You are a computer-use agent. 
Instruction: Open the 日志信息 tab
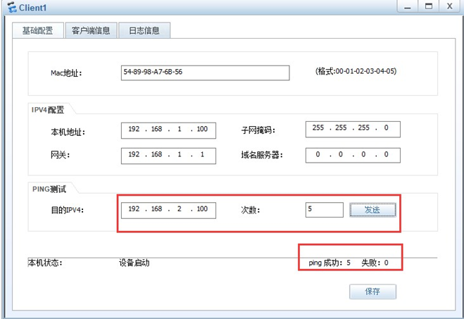click(x=144, y=30)
